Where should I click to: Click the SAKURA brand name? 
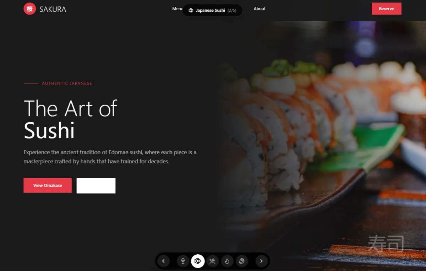(53, 9)
